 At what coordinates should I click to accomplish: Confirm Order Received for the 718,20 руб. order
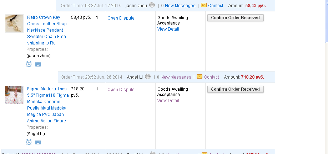pyautogui.click(x=235, y=89)
